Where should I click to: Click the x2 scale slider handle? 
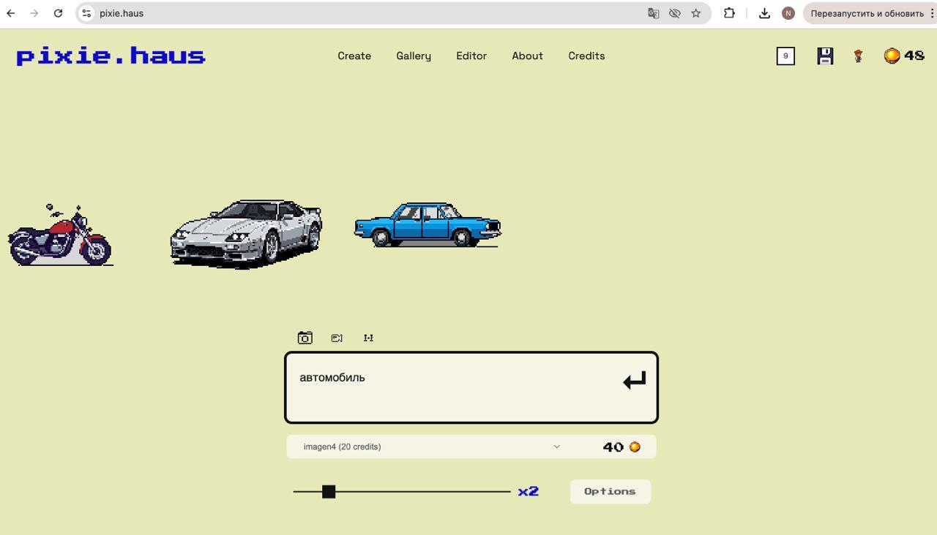[x=329, y=492]
